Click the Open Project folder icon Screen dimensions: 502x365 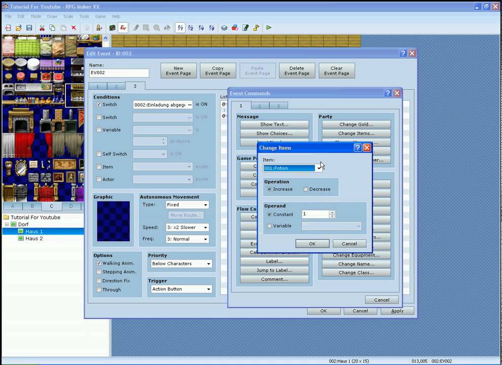point(19,28)
